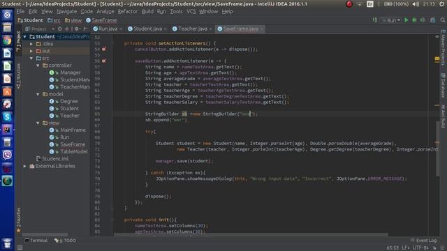447x251 pixels.
Task: Open the Event Log
Action: [423, 241]
